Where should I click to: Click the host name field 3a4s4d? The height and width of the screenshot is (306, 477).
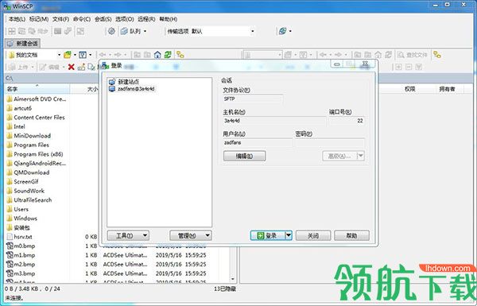pyautogui.click(x=274, y=121)
